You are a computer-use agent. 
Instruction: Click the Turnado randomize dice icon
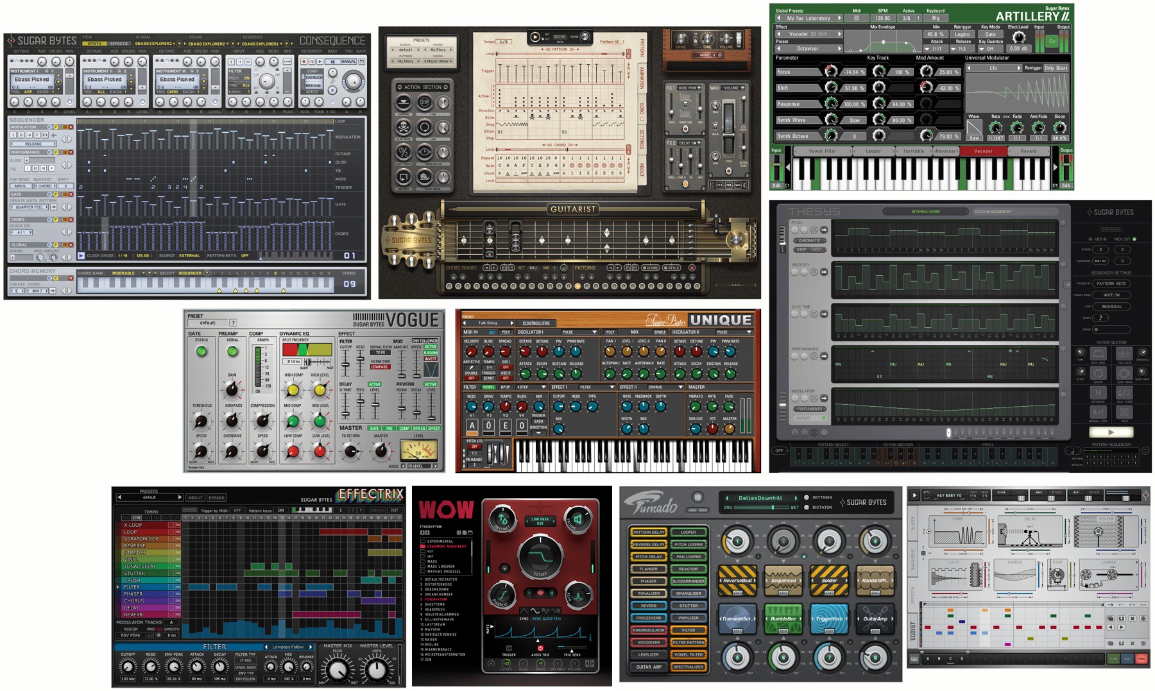tap(697, 497)
